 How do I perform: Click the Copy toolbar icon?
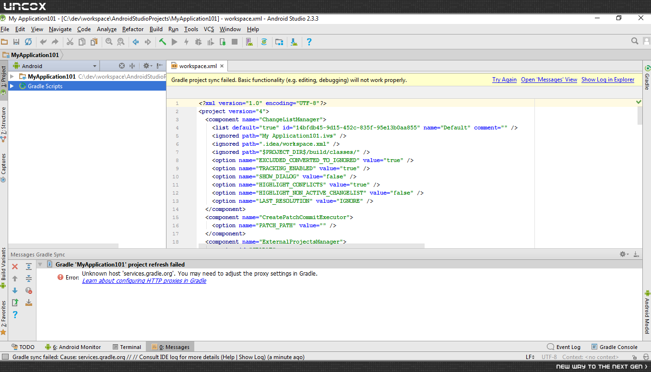[82, 42]
